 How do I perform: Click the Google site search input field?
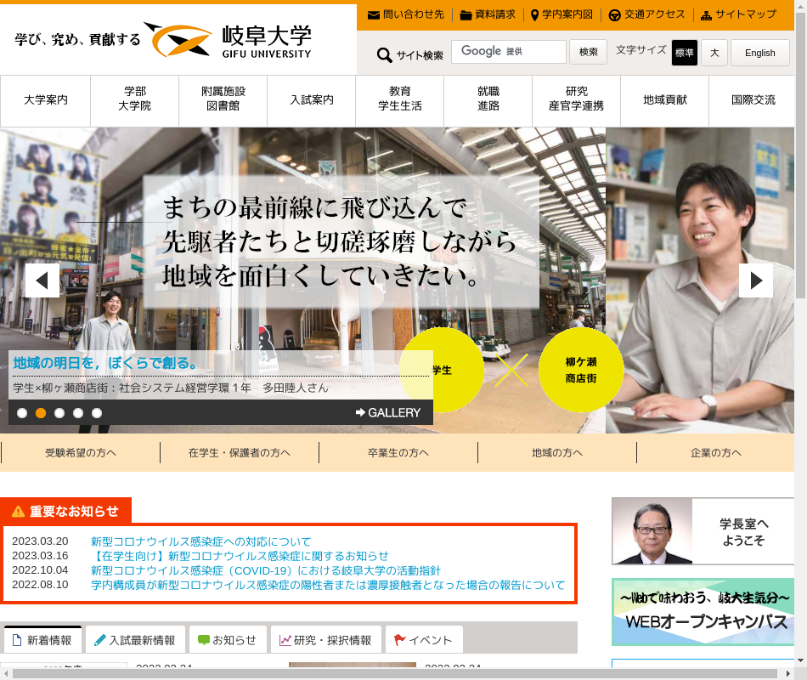509,52
